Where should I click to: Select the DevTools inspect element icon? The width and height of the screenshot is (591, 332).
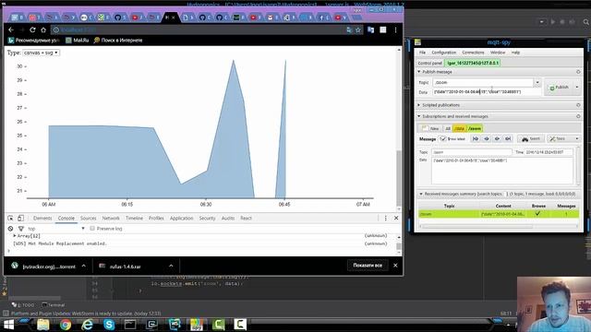tap(10, 218)
